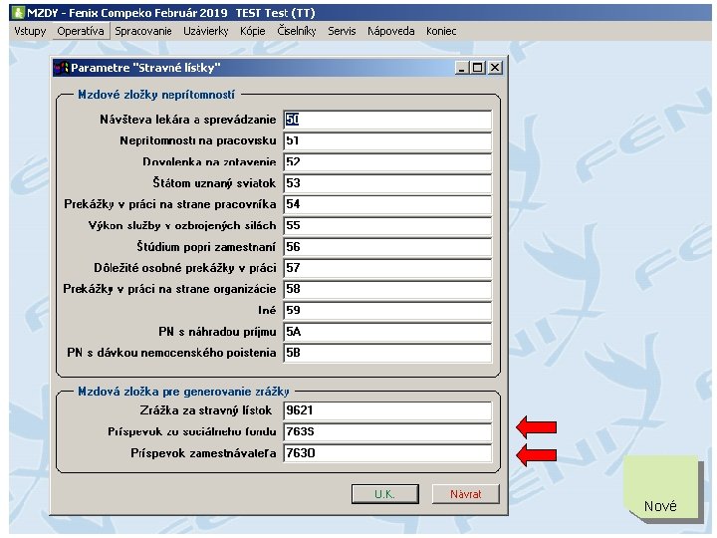Screen dimensions: 717x538
Task: Click the Návrat button
Action: (x=465, y=494)
